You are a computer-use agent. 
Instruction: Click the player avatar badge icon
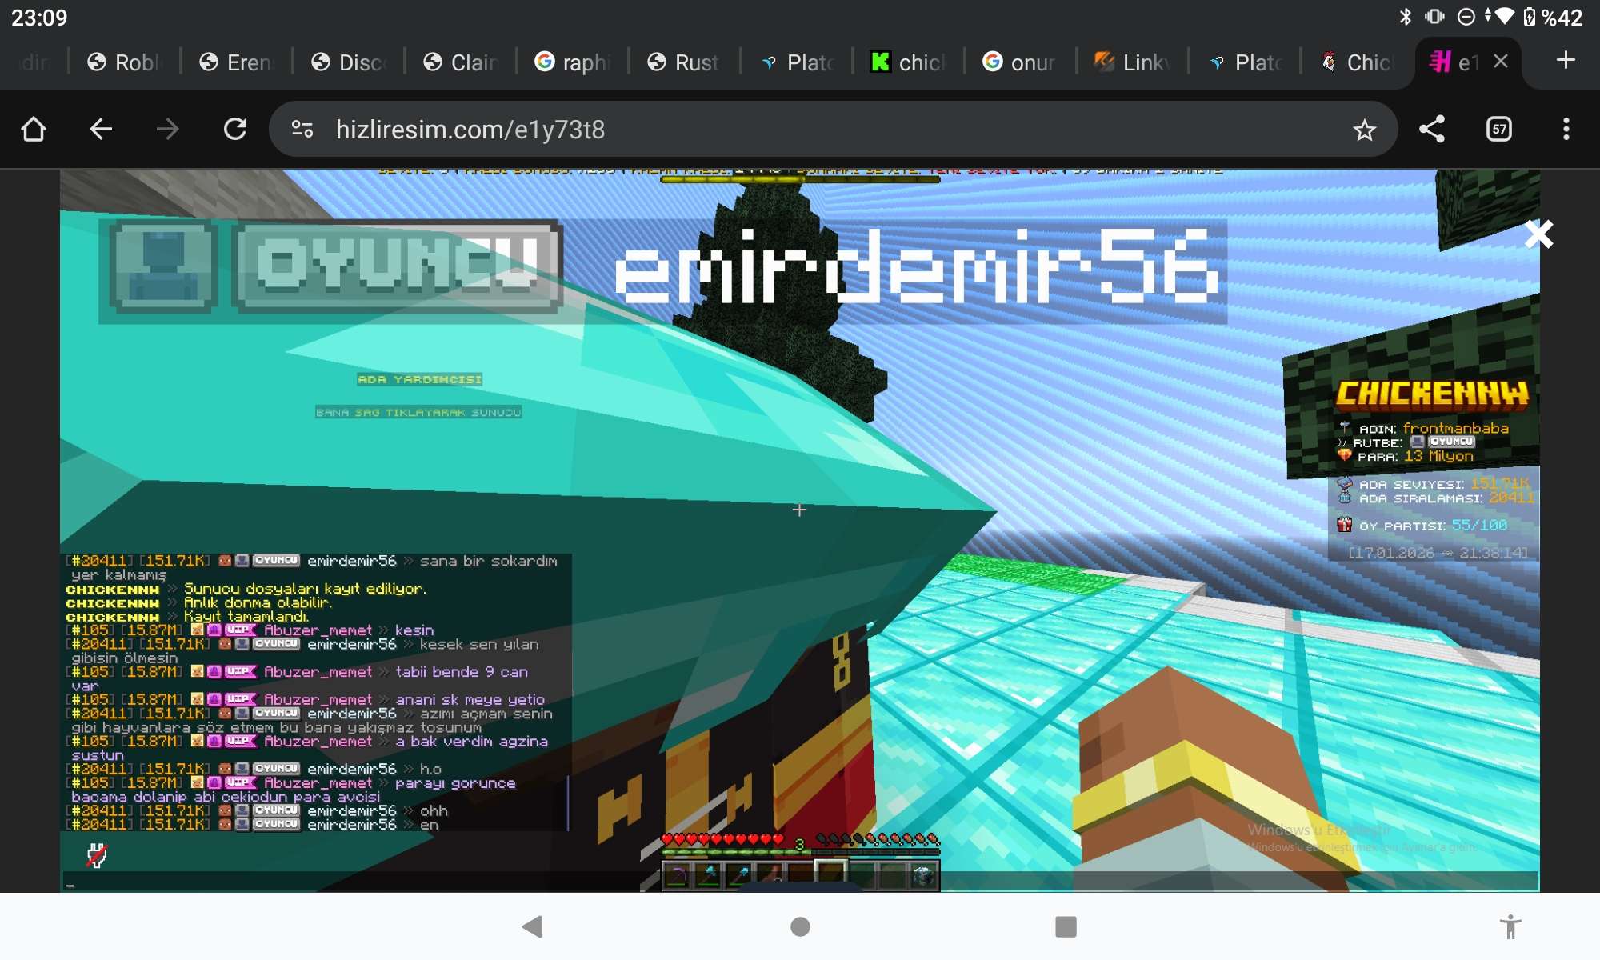[x=163, y=267]
